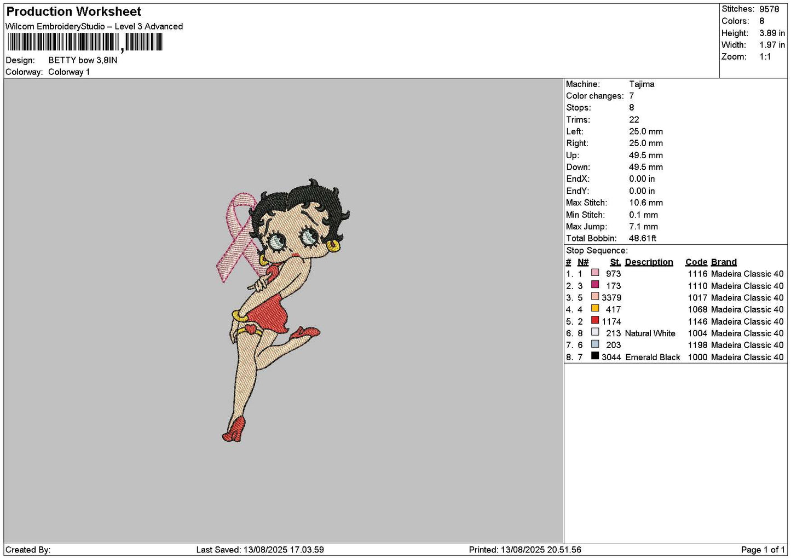Click the peach swatch in row 3
The width and height of the screenshot is (791, 559).
[595, 297]
